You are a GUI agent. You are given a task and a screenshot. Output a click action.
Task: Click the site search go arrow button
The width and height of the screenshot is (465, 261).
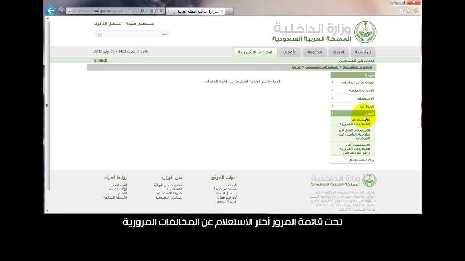click(x=98, y=34)
